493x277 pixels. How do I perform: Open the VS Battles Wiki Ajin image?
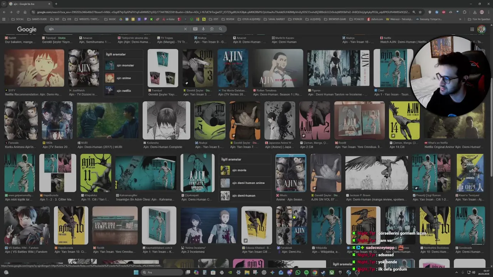tap(27, 225)
